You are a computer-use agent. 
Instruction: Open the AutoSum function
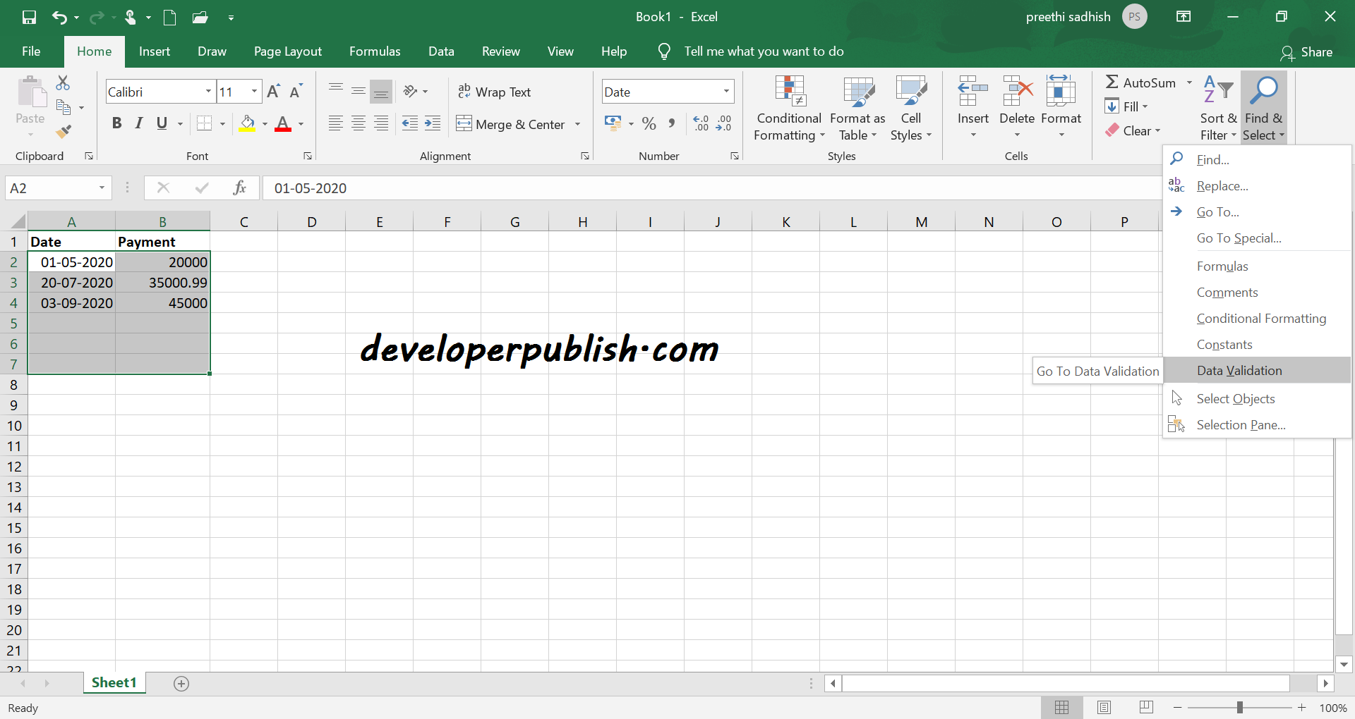[x=1142, y=82]
